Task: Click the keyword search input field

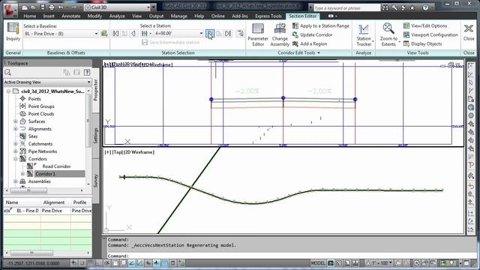Action: coord(346,8)
